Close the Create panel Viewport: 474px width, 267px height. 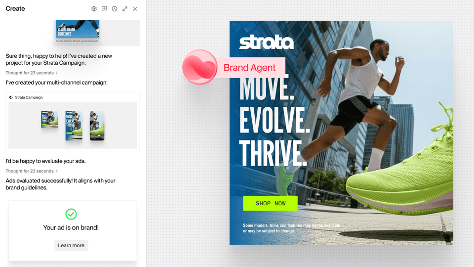pyautogui.click(x=135, y=9)
